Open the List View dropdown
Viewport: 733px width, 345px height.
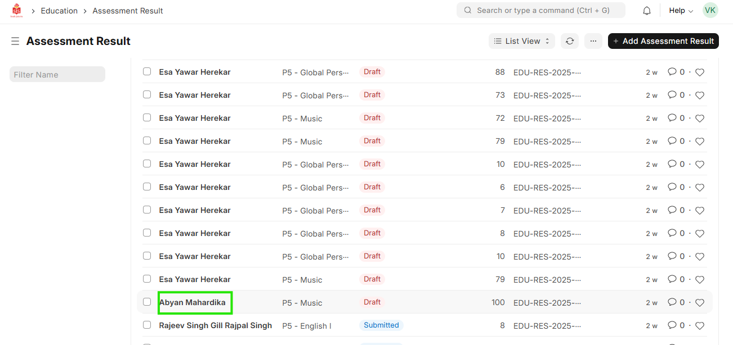coord(522,41)
